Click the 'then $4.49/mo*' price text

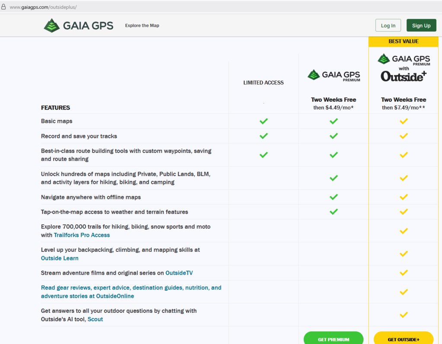pyautogui.click(x=334, y=107)
